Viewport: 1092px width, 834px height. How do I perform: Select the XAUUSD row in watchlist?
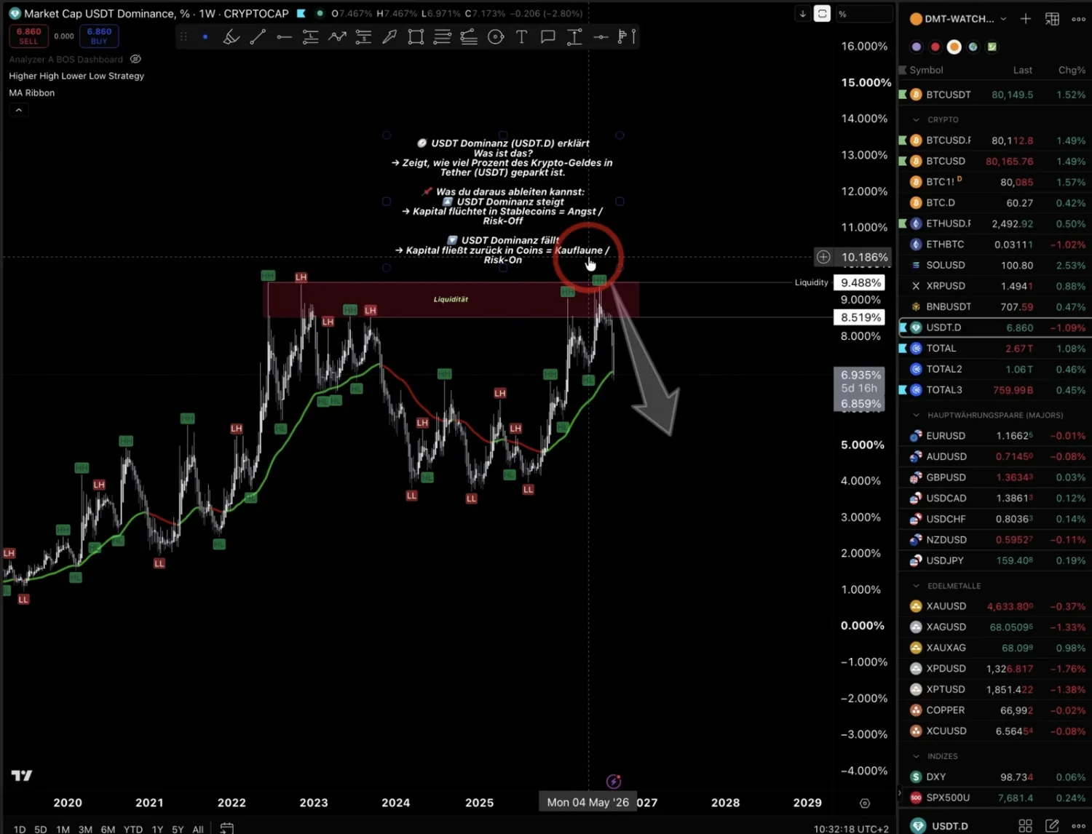pos(994,606)
